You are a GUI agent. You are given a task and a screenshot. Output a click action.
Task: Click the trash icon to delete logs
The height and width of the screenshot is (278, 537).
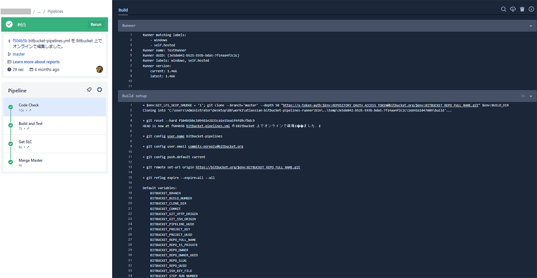[x=522, y=9]
